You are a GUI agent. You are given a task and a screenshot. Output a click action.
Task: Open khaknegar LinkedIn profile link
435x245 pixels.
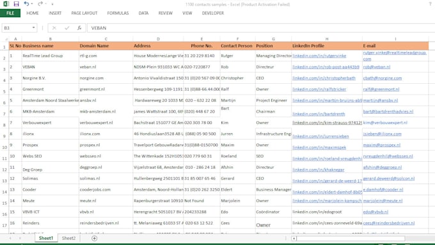(318, 170)
